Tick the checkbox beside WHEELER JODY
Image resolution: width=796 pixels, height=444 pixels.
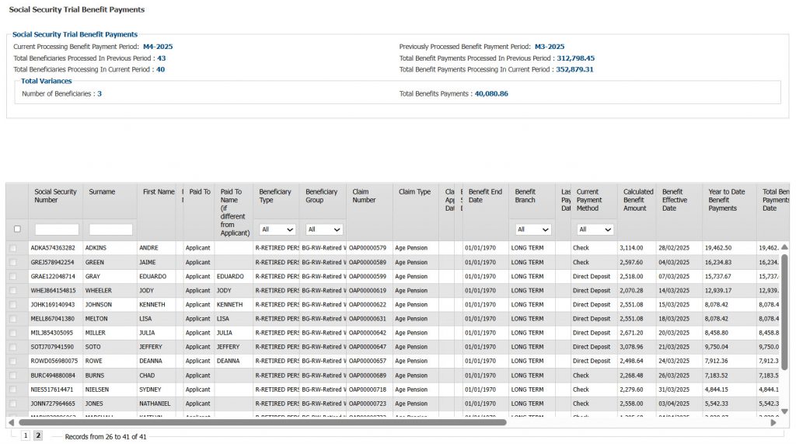[x=12, y=291]
